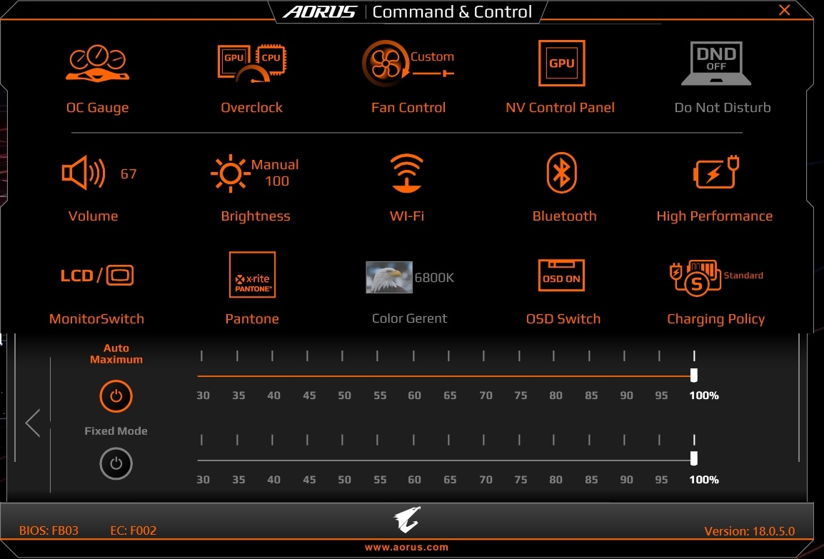Click the MonitorSwitch label

tap(96, 319)
